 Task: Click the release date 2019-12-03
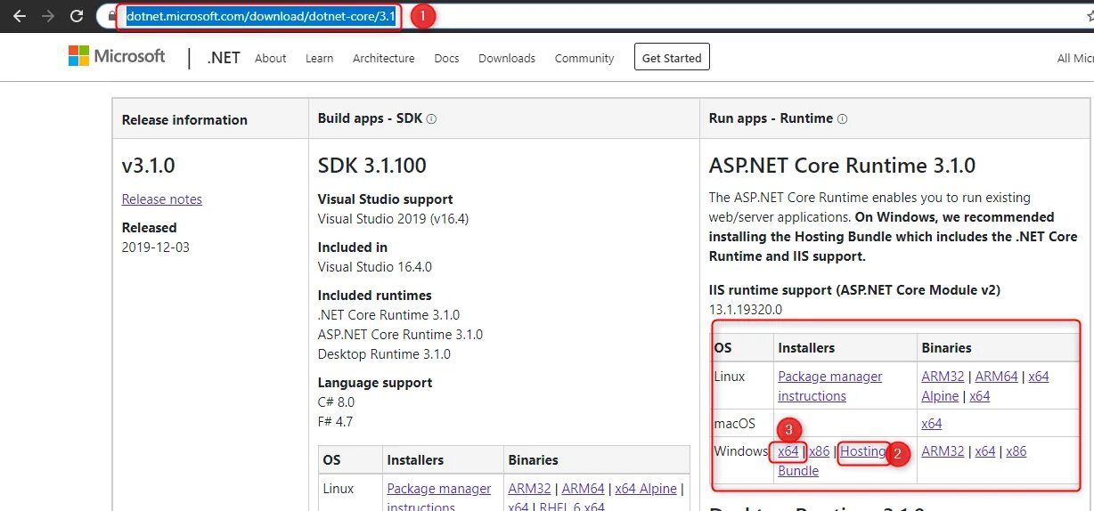pos(156,247)
